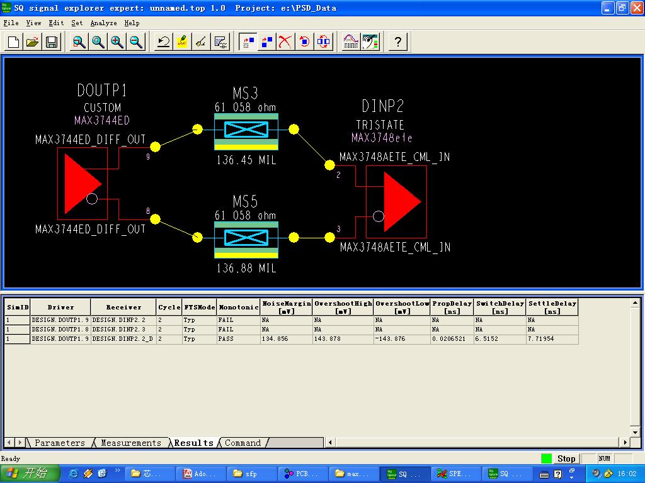The height and width of the screenshot is (483, 645).
Task: Click the Windows Start button
Action: pyautogui.click(x=30, y=474)
